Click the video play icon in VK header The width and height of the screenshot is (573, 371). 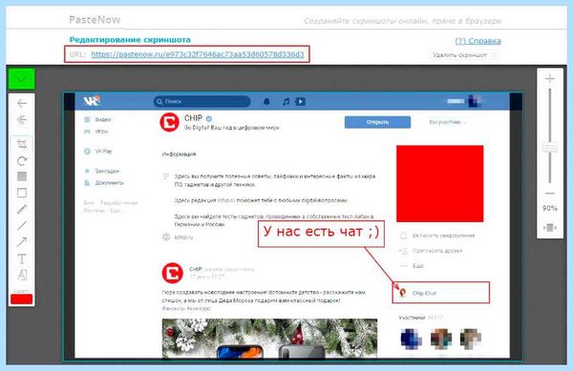point(300,101)
